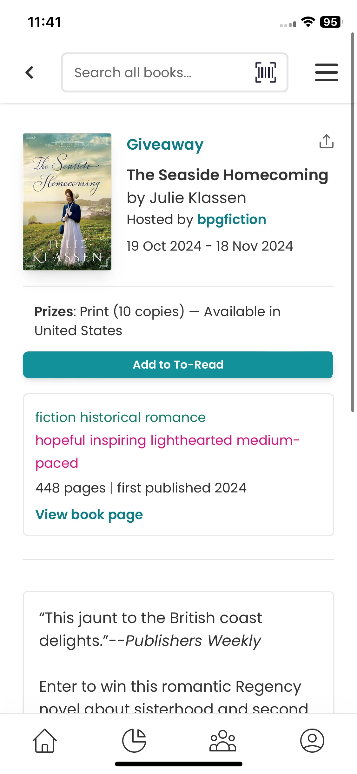Viewport: 357px width, 774px height.
Task: Open the Stats pie chart tab
Action: coord(134,740)
